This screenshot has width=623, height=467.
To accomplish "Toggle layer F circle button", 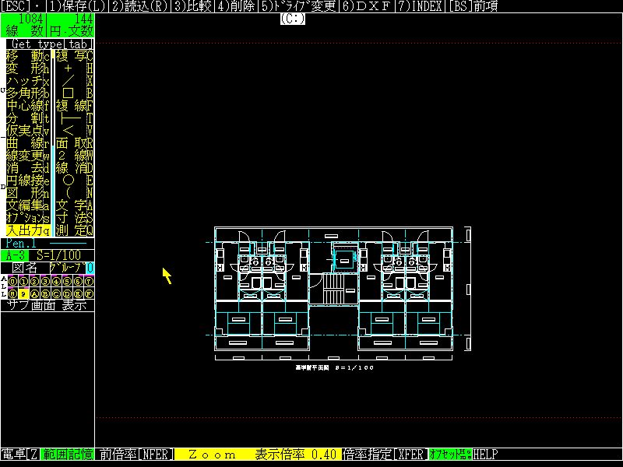I will [x=89, y=294].
